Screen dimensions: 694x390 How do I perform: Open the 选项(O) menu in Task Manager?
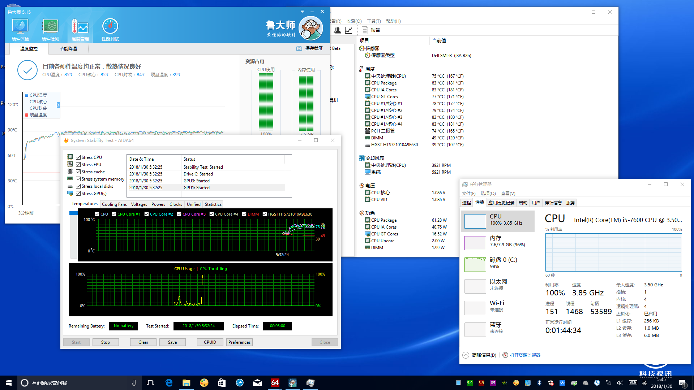[488, 193]
